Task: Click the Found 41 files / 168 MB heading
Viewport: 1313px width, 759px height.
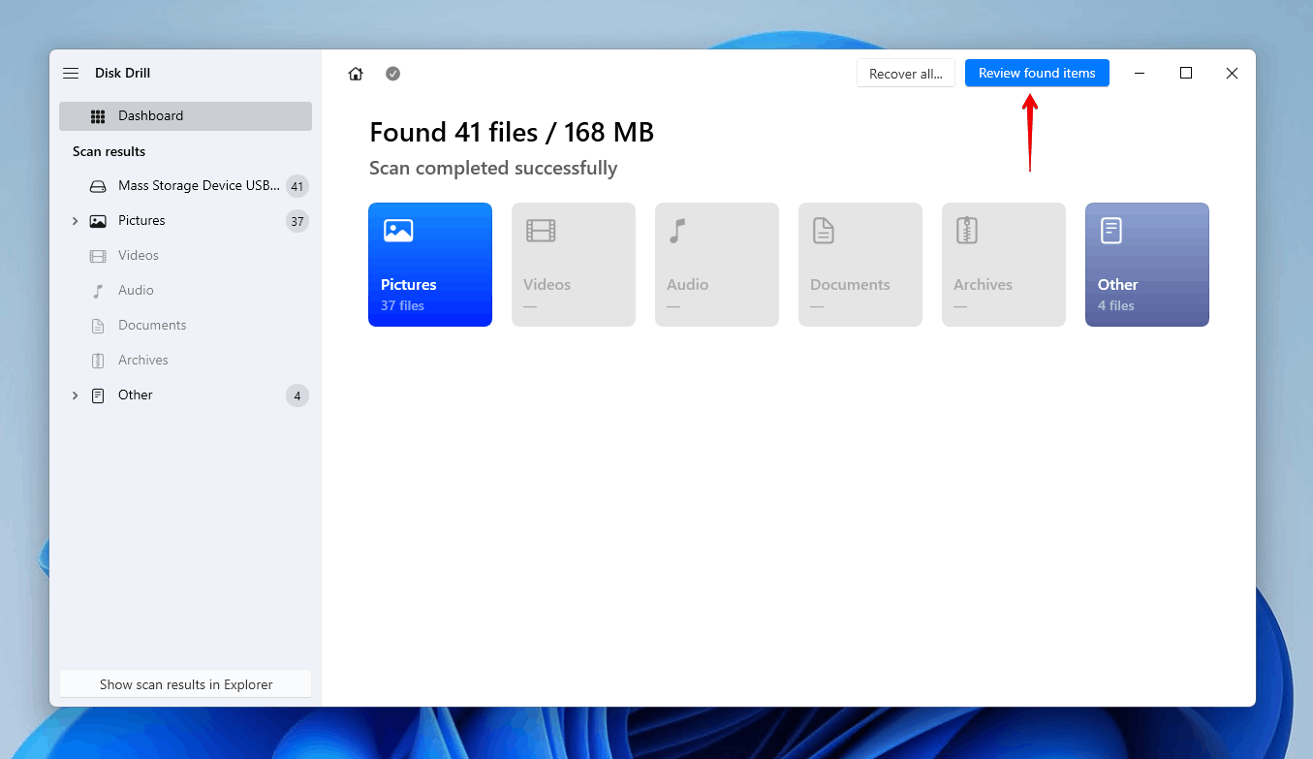Action: point(512,132)
